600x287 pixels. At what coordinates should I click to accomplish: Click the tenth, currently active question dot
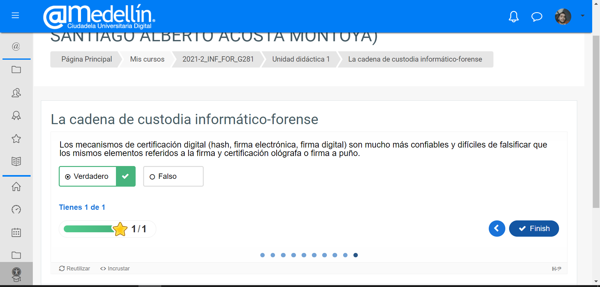(x=355, y=255)
